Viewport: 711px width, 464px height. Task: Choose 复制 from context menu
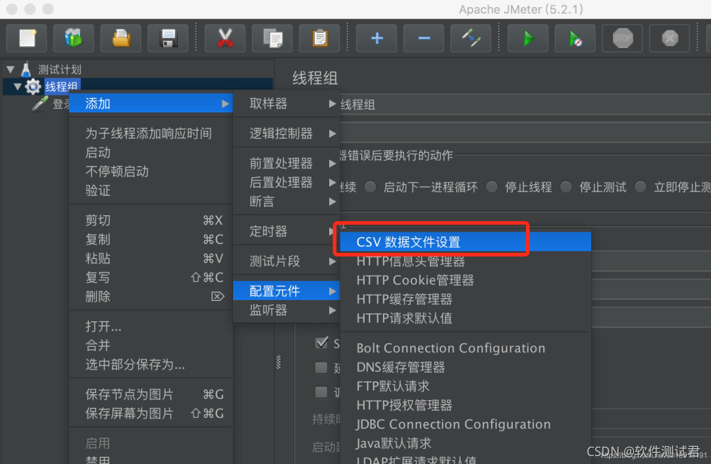click(151, 240)
